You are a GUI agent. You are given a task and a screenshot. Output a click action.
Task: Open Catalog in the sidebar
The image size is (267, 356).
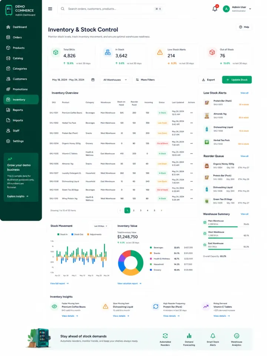pos(21,58)
